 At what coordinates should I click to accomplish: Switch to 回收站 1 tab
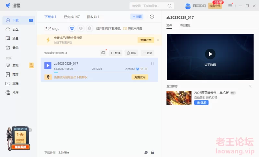93,17
